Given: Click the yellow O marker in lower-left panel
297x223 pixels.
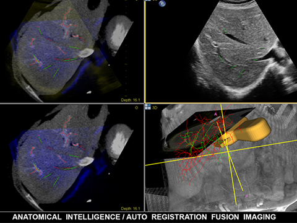Looking at the screenshot, I should (x=136, y=108).
